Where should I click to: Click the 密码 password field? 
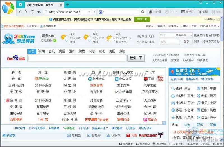point(169,42)
